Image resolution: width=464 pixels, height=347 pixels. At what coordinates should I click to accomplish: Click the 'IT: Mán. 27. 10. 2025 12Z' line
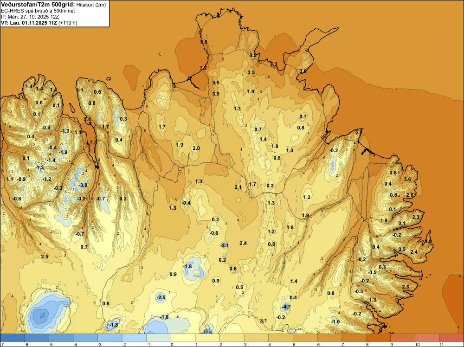point(30,17)
